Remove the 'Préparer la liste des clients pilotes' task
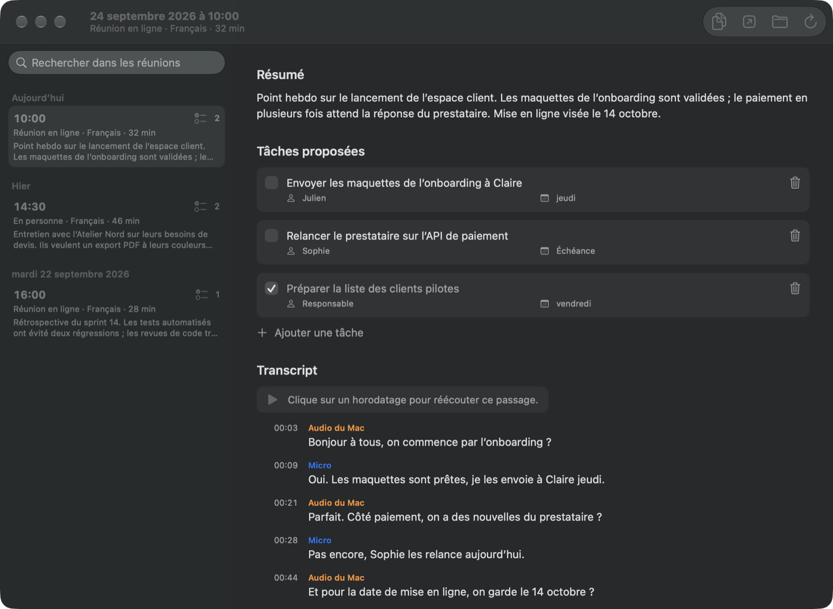The width and height of the screenshot is (833, 609). pos(795,288)
